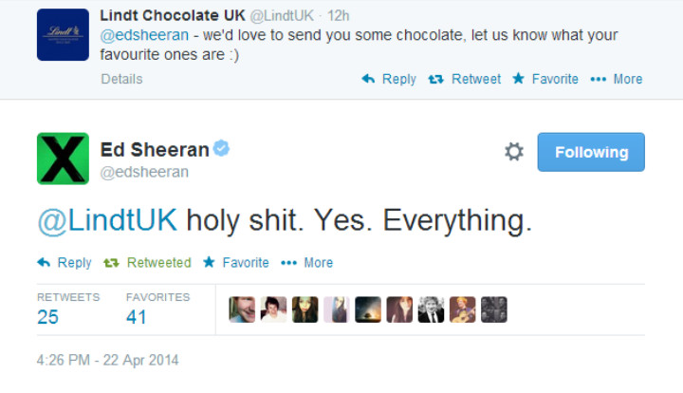Screen dimensions: 683x393
Task: Click the Lindt Chocolate UK profile avatar
Action: point(63,35)
